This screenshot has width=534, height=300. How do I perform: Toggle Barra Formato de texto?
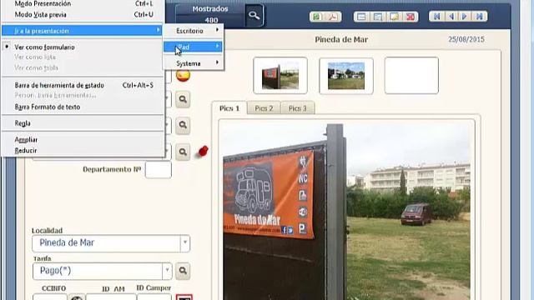[x=83, y=107]
